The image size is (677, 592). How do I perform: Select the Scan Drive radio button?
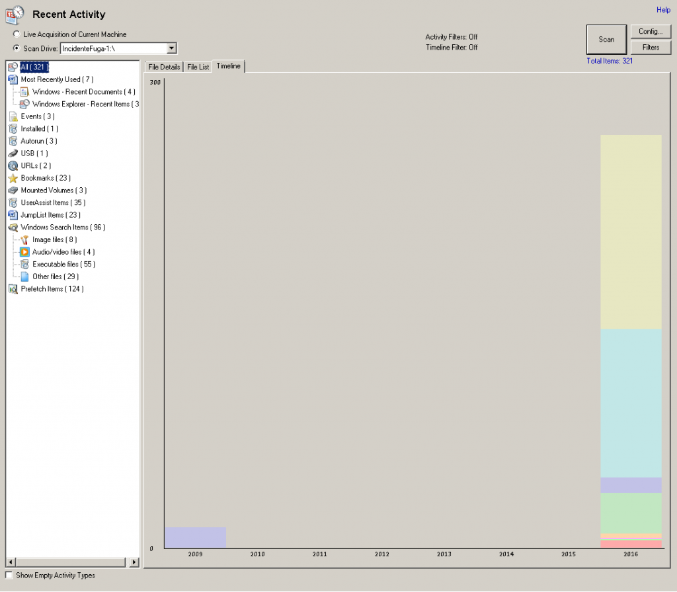click(17, 48)
